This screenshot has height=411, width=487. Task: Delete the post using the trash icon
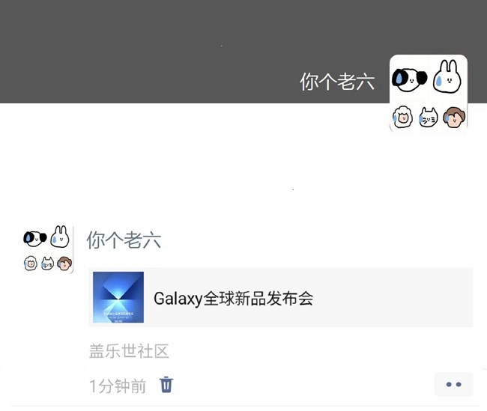(x=166, y=385)
